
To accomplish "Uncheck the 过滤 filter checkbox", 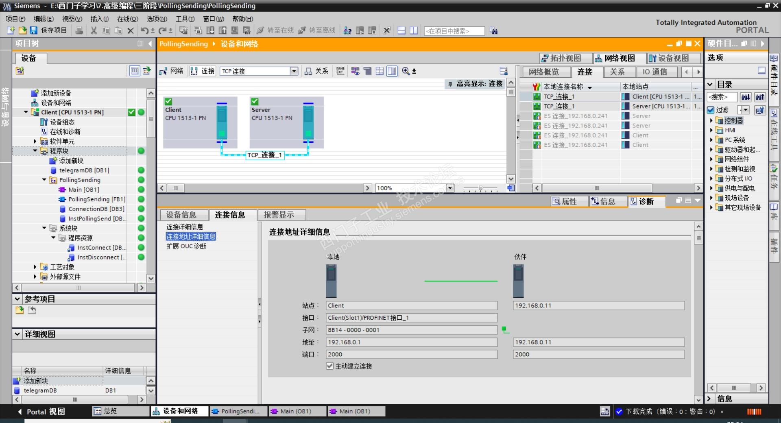I will [711, 110].
